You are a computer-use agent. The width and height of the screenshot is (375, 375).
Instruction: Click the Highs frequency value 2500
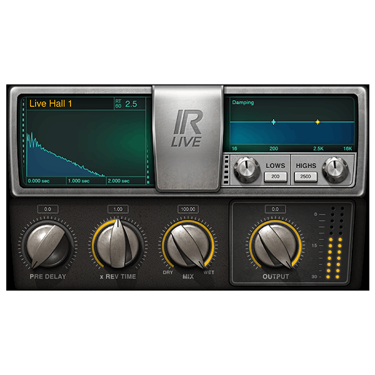click(306, 177)
